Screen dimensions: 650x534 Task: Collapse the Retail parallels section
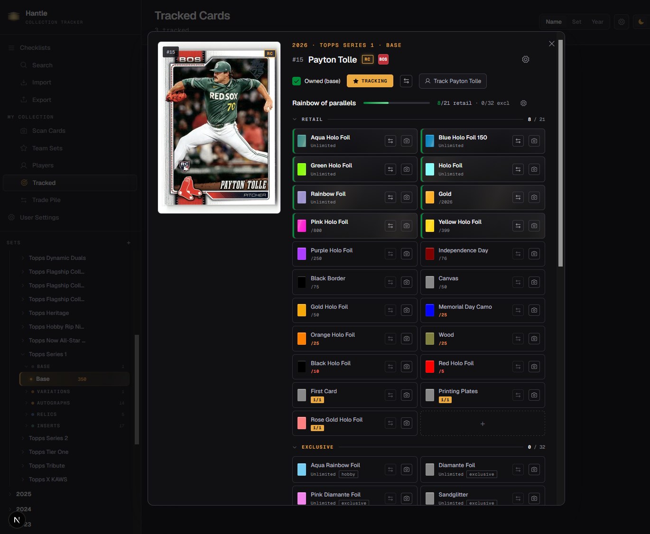click(295, 120)
